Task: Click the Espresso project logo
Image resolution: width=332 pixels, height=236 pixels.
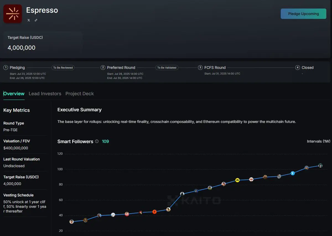Action: 13,14
